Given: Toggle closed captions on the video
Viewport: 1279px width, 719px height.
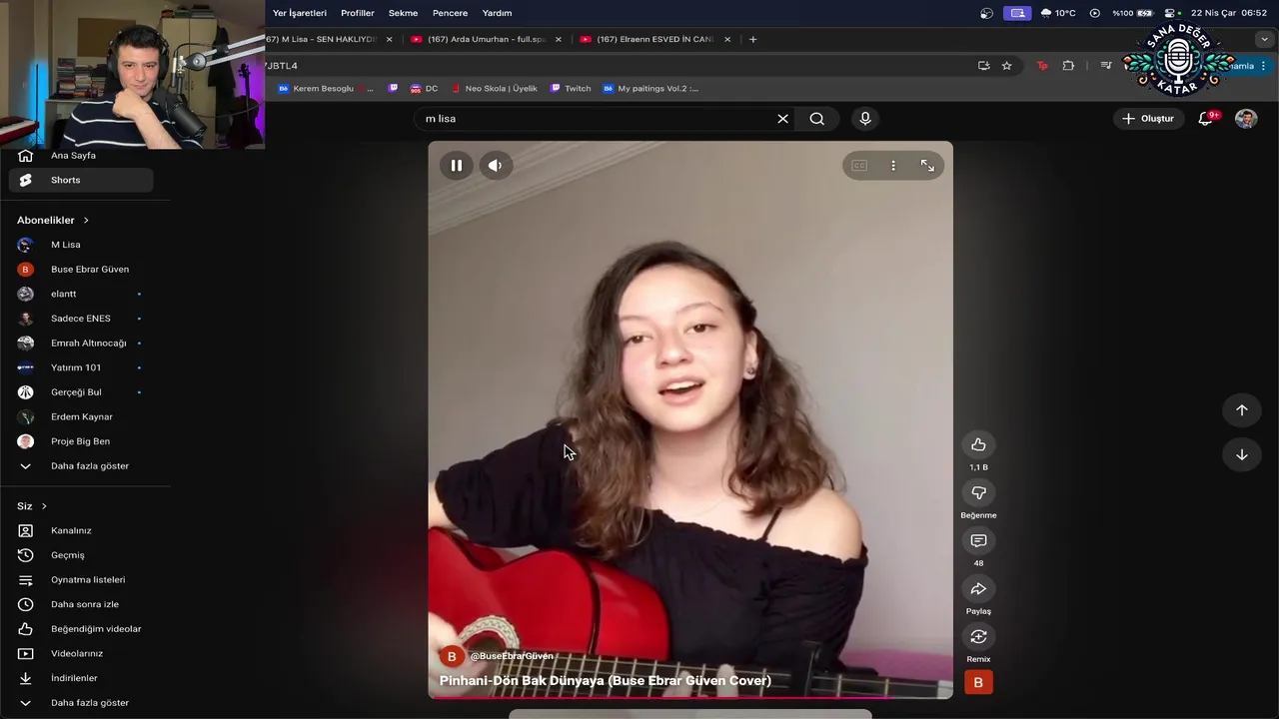Looking at the screenshot, I should pyautogui.click(x=859, y=166).
